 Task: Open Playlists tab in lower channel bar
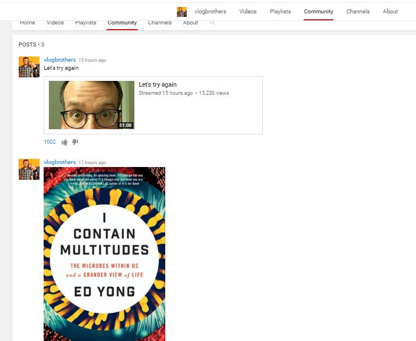point(86,23)
